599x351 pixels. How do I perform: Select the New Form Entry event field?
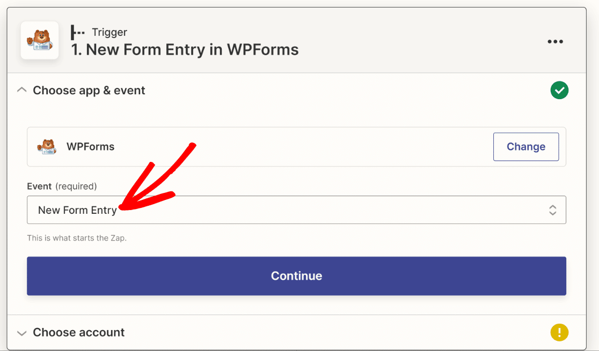[296, 210]
